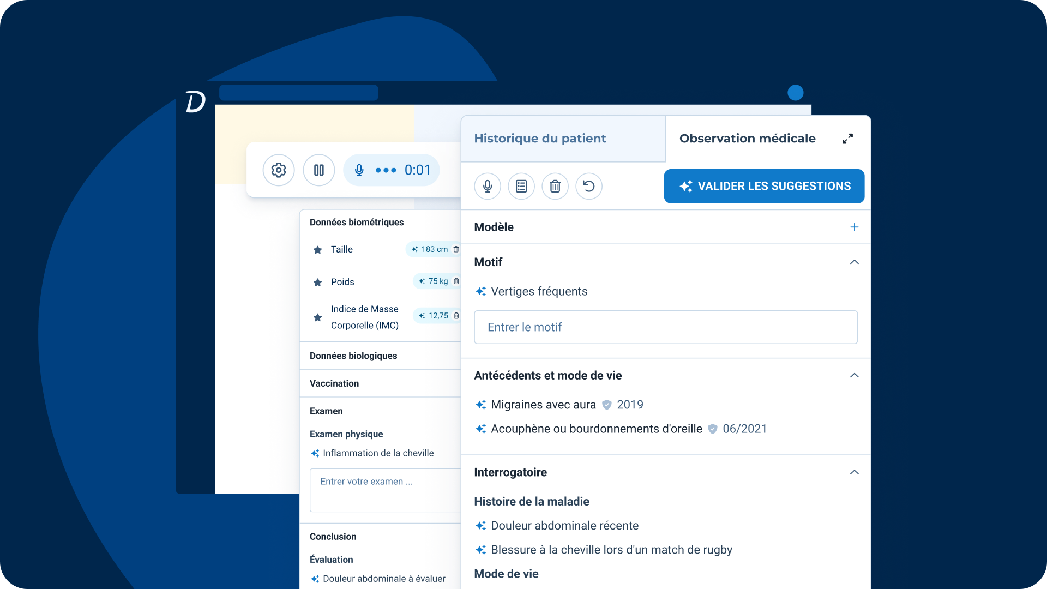Toggle the star next to Indice de Masse Corporelle

coord(318,317)
